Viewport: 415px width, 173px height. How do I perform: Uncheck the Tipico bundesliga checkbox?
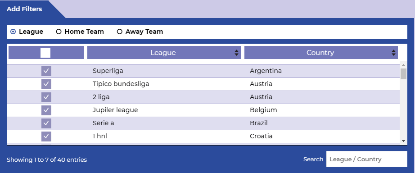pyautogui.click(x=46, y=84)
